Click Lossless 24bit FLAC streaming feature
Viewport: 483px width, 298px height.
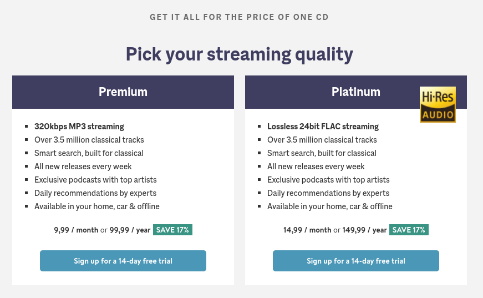(323, 127)
